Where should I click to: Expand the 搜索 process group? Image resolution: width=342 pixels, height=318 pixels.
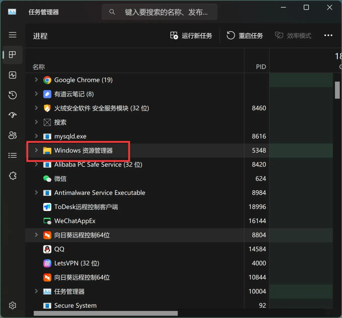pyautogui.click(x=36, y=122)
